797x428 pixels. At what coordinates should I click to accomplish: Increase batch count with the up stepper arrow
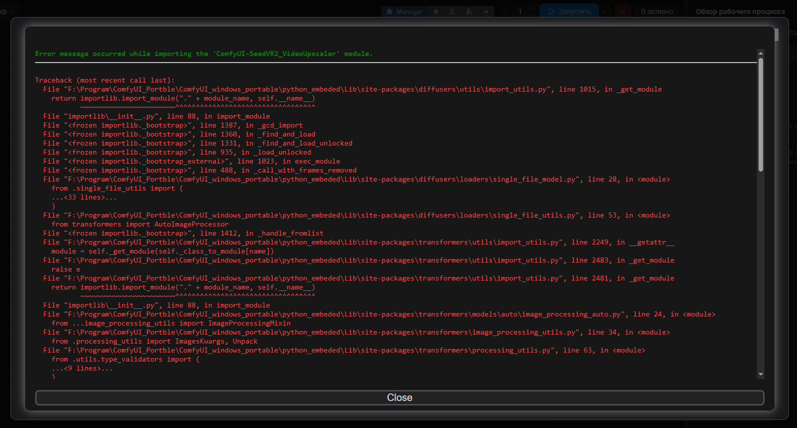coord(533,8)
